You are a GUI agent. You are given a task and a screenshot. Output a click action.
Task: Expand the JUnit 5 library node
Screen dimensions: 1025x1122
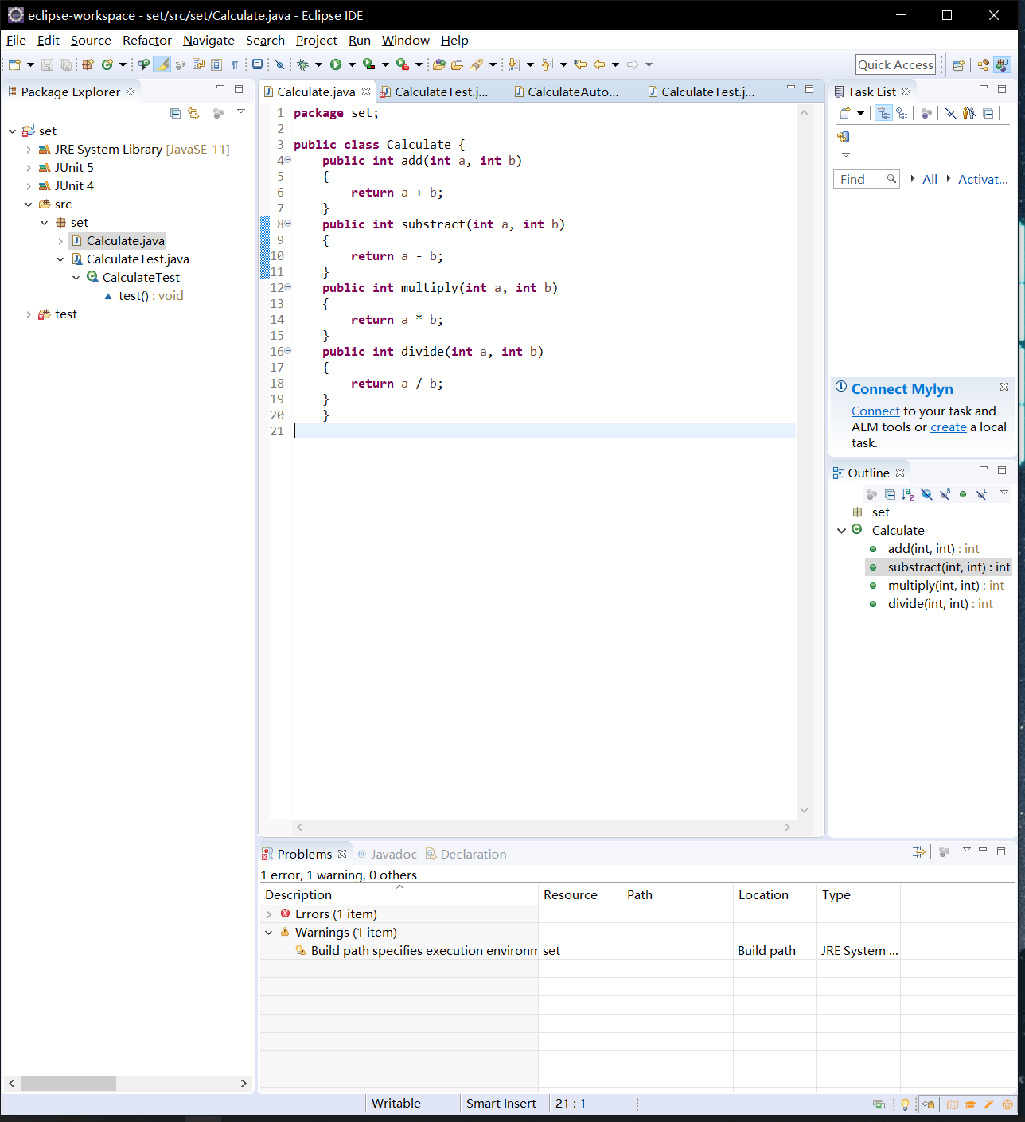[29, 168]
